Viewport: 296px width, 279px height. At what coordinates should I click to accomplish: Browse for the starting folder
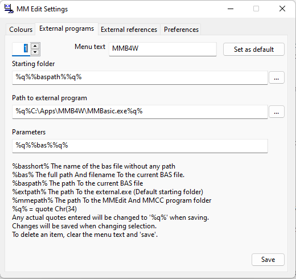pyautogui.click(x=277, y=77)
